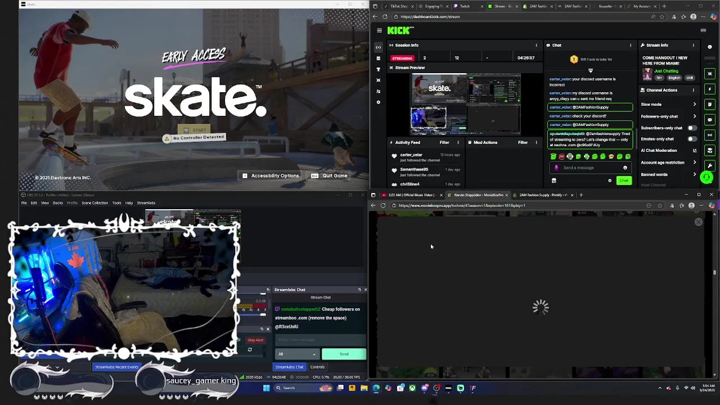Open the settings gear in Kick left sidebar

pos(379,102)
